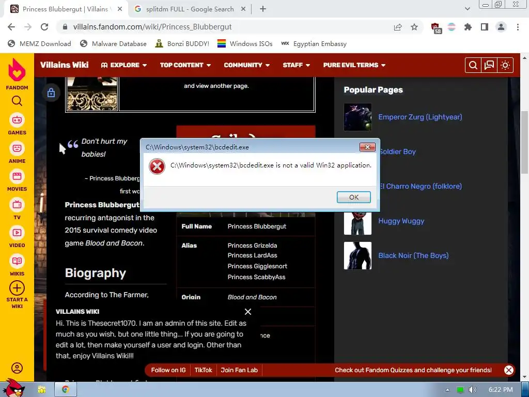Screen dimensions: 529x397
Task: Bookmark this page with the star
Action: click(x=414, y=27)
